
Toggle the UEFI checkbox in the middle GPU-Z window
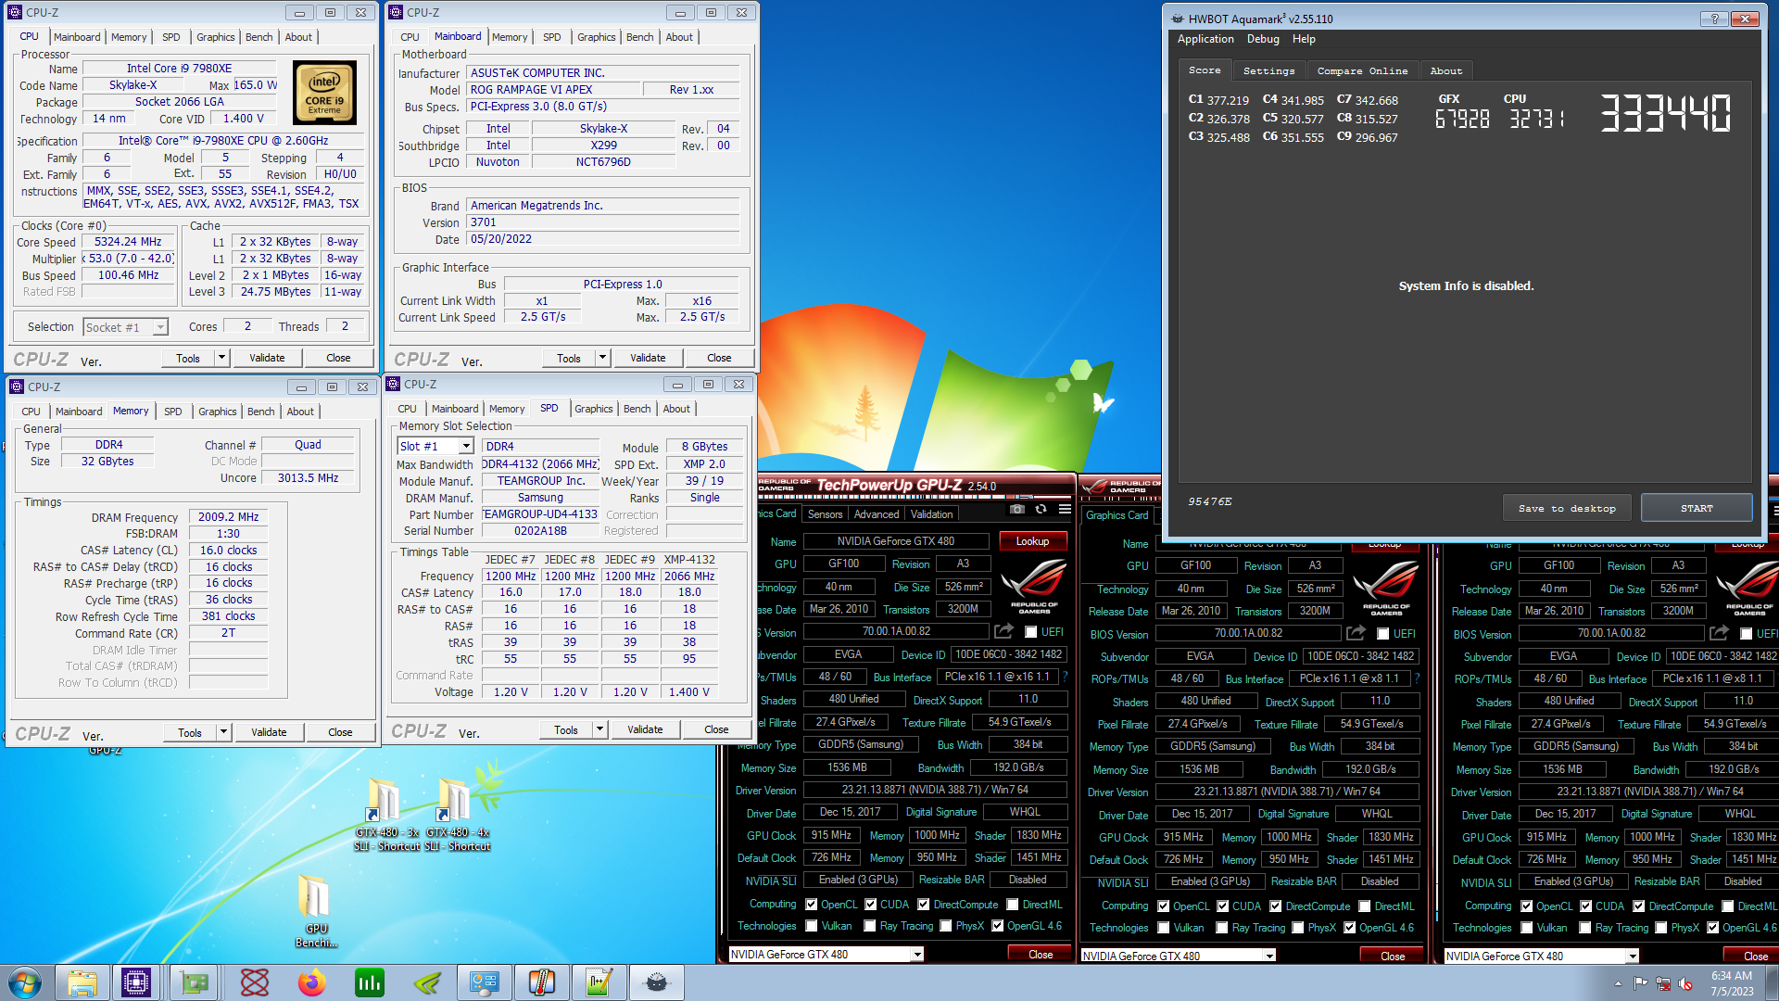click(x=1383, y=634)
